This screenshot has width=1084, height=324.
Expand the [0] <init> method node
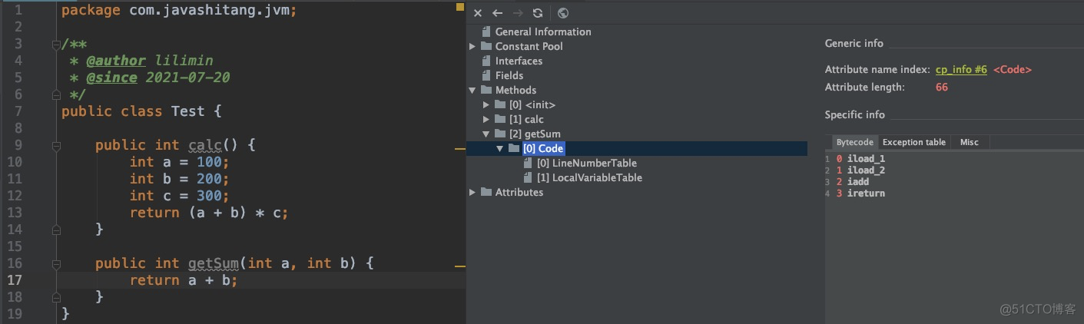[x=486, y=104]
